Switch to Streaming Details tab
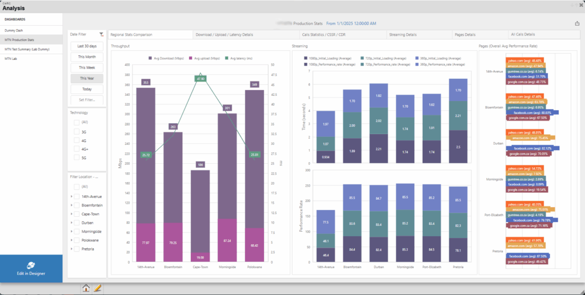This screenshot has width=585, height=295. (x=403, y=34)
